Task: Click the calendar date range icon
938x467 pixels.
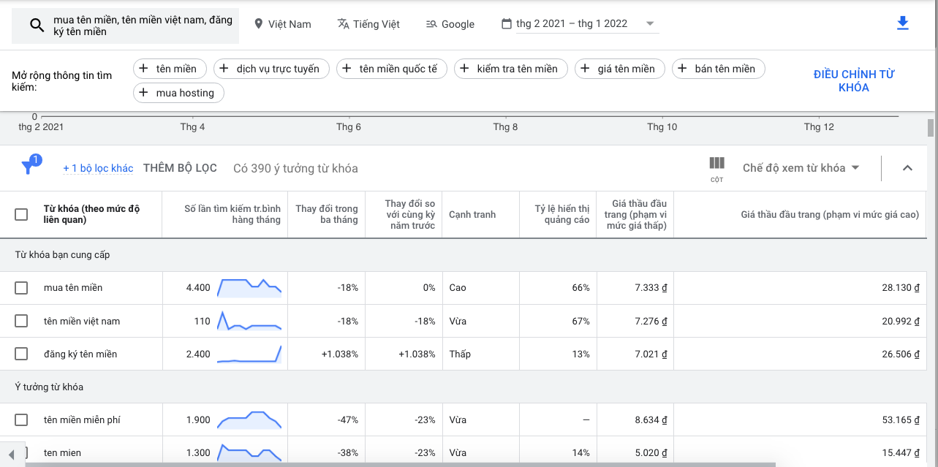Action: 507,24
